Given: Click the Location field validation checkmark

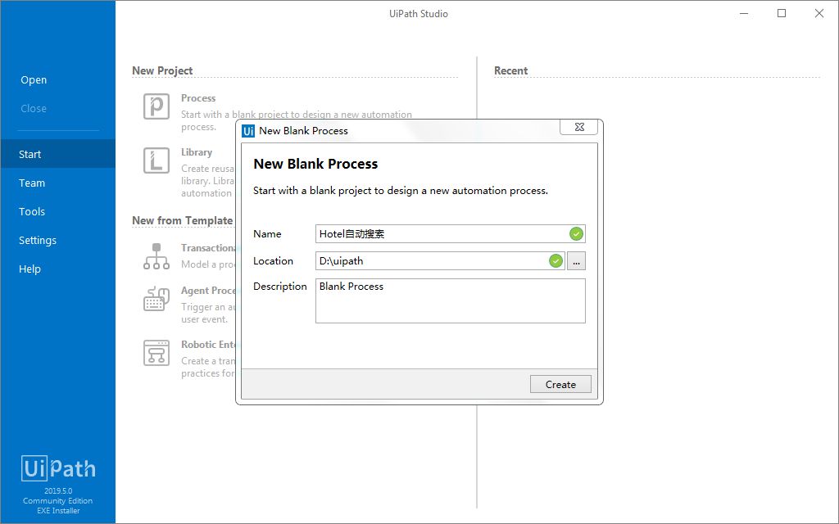Looking at the screenshot, I should tap(556, 261).
